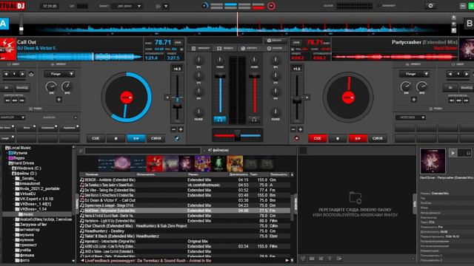Click the vinyl mode icon beside deck A sync
The width and height of the screenshot is (474, 266).
[x=177, y=138]
